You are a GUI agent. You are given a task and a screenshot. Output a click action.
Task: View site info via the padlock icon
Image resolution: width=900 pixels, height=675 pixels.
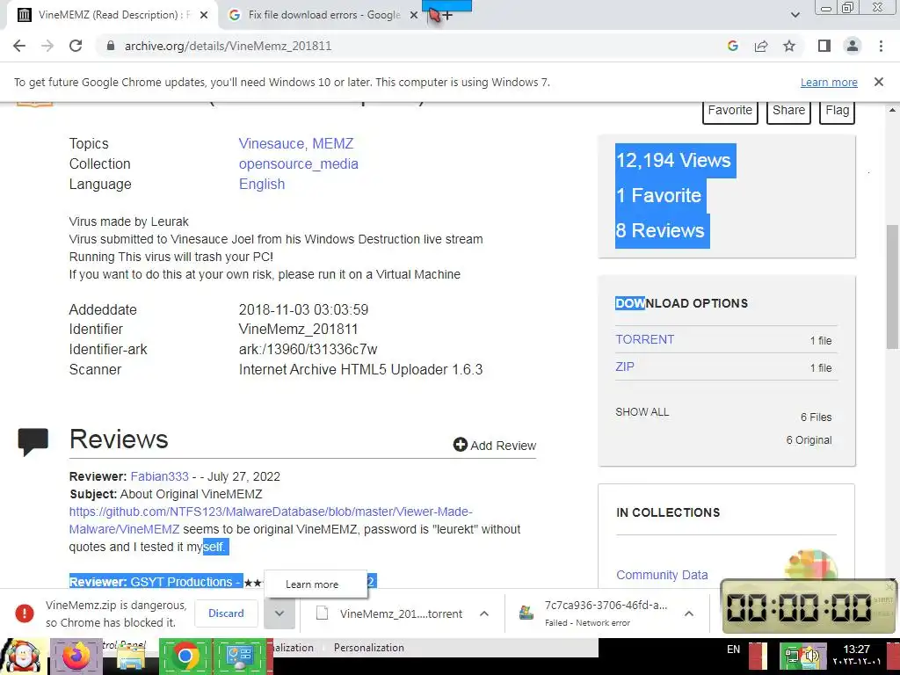[111, 46]
